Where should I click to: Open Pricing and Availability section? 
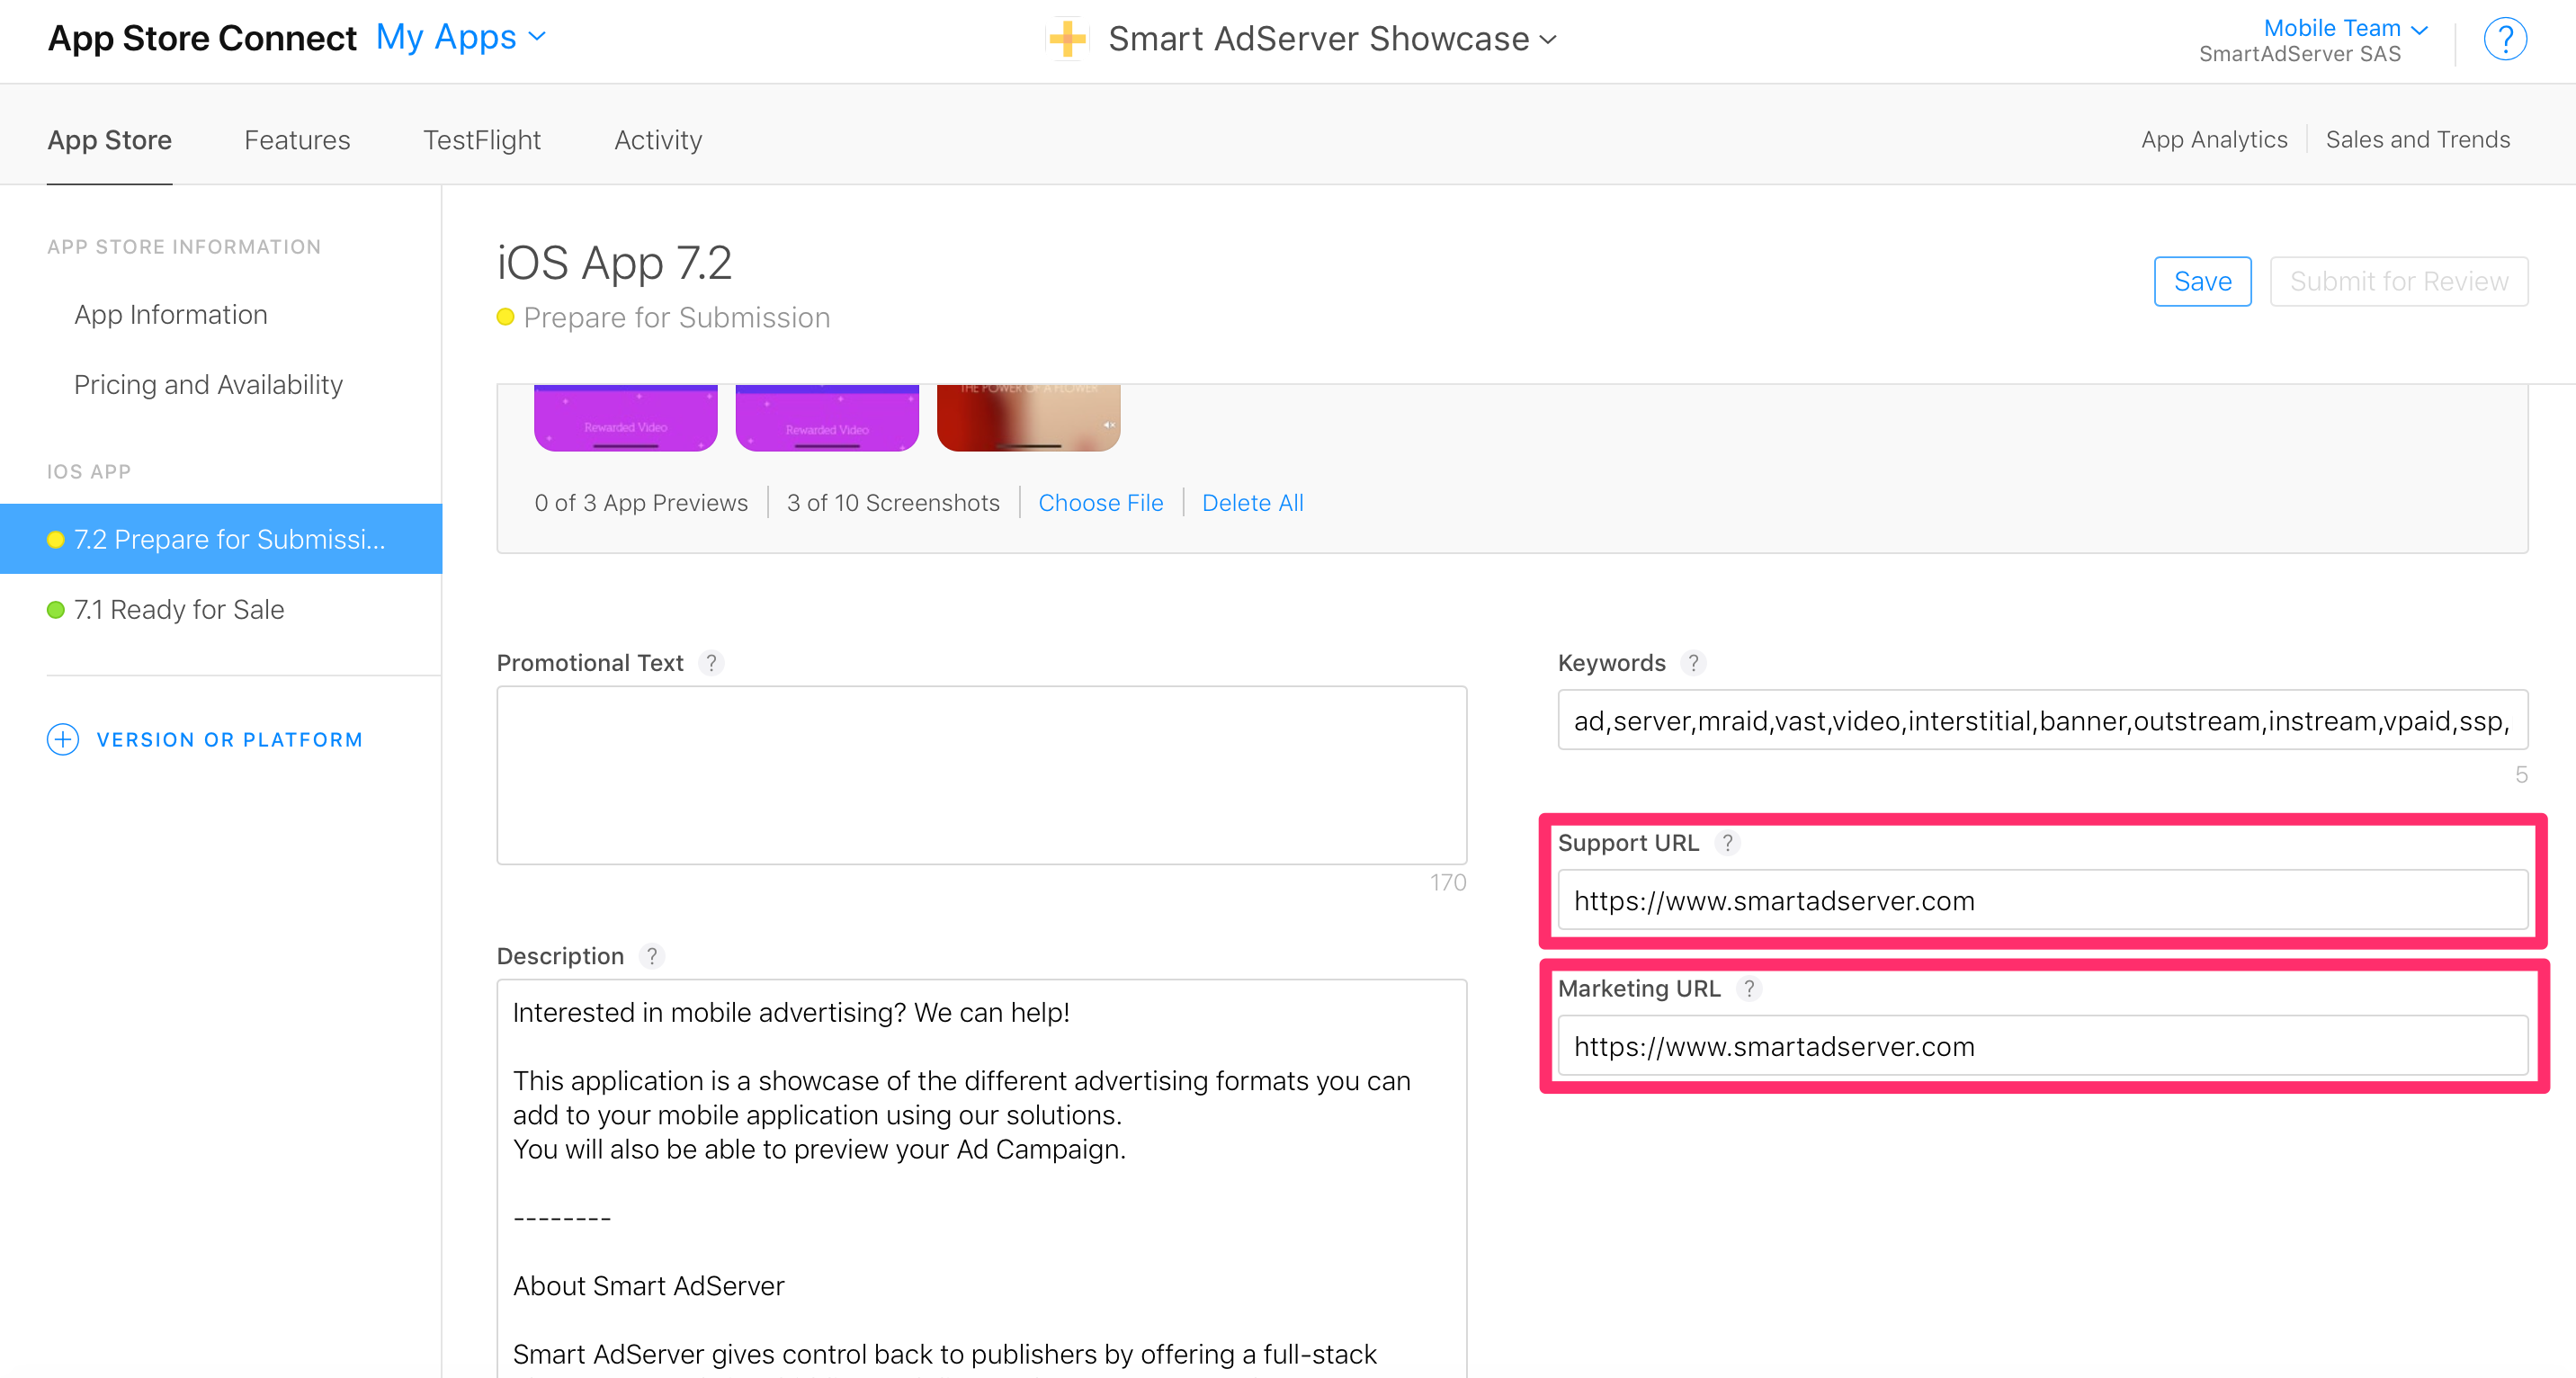208,385
